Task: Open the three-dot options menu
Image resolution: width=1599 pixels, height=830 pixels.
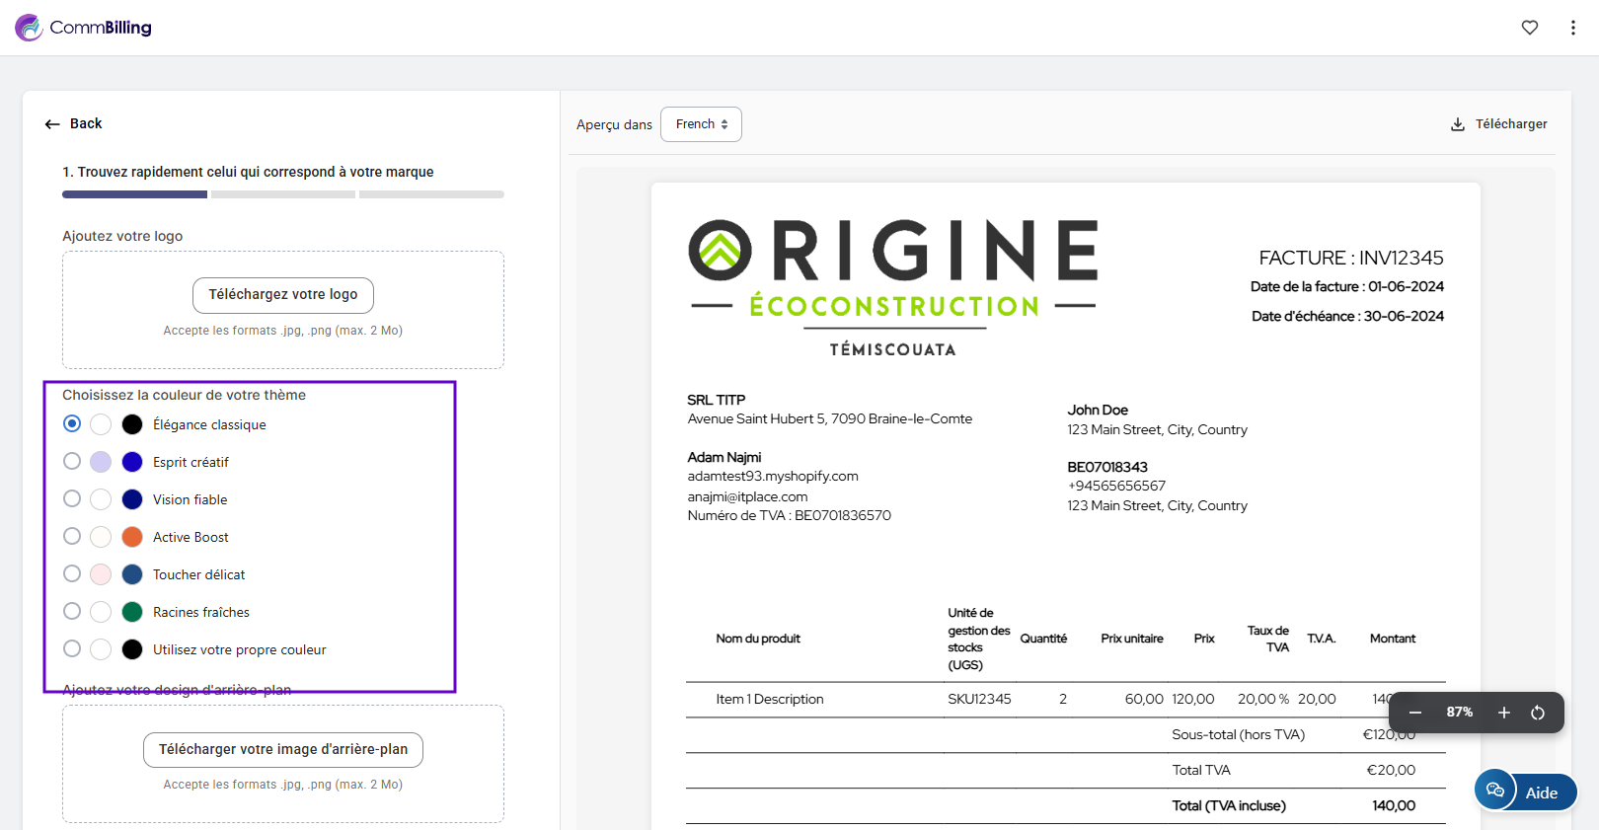Action: [1572, 28]
